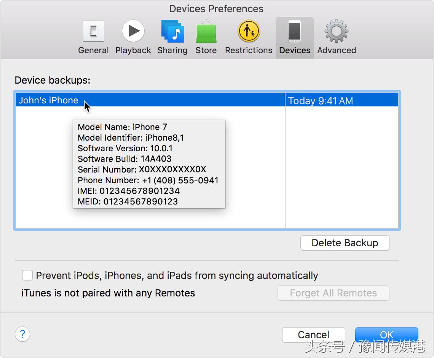Switch to tab labeled Playback text

133,50
